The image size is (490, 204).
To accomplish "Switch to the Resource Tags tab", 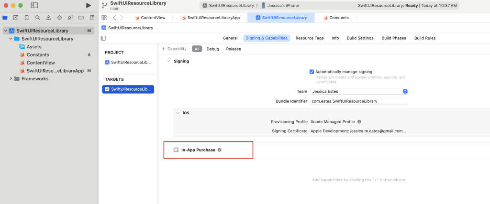I will (x=310, y=38).
